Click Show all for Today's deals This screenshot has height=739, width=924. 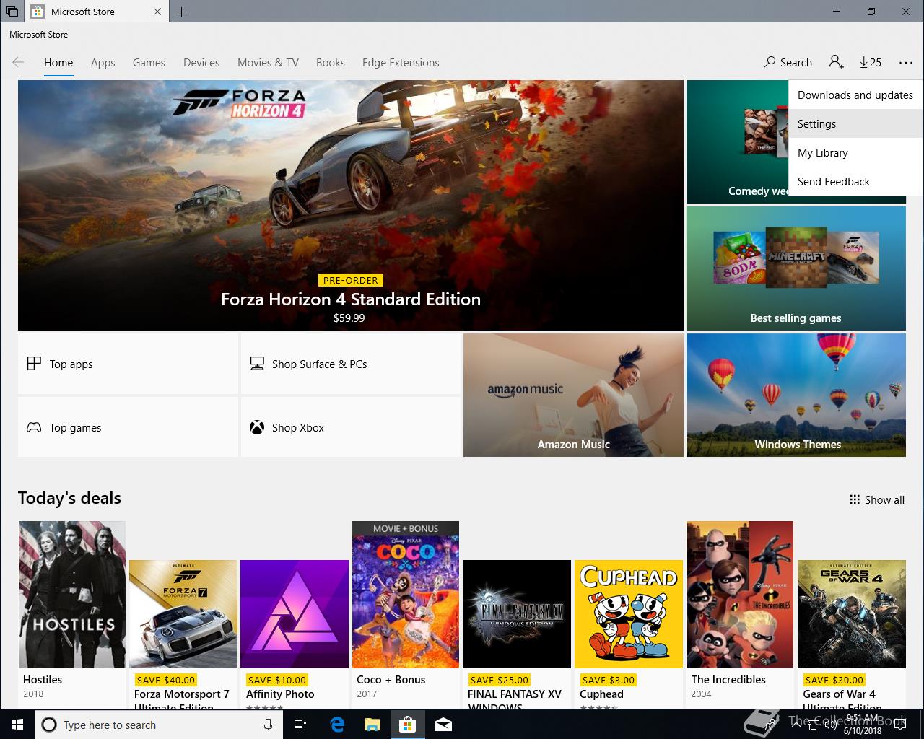[876, 499]
